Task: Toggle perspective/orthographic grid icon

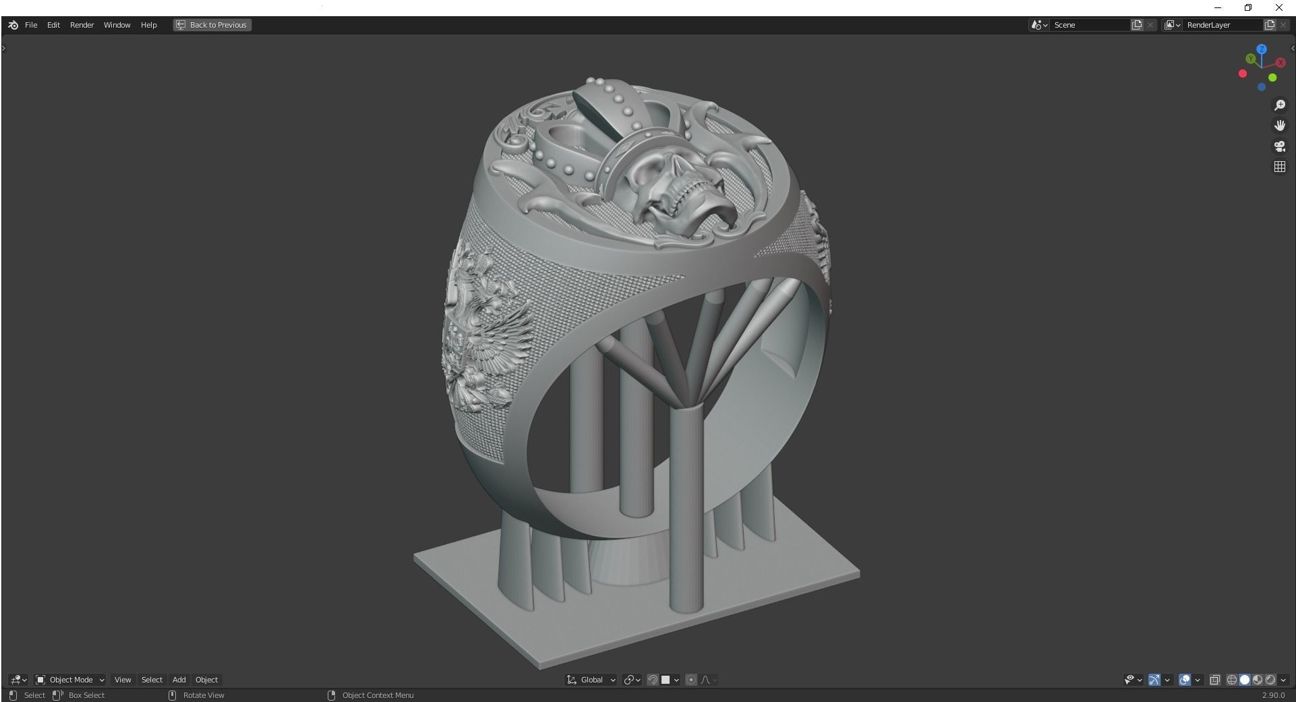Action: click(x=1280, y=167)
